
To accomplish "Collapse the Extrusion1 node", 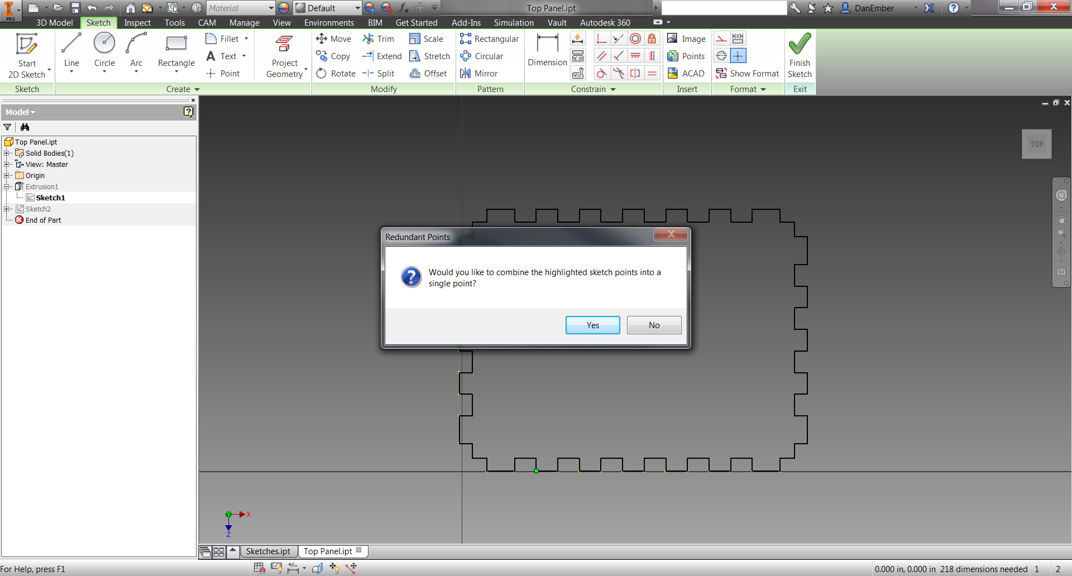I will pyautogui.click(x=7, y=186).
